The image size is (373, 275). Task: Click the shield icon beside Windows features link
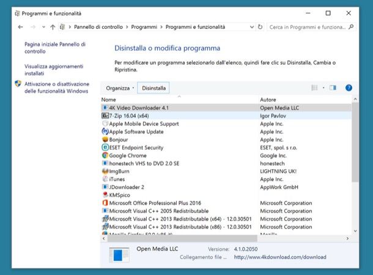[18, 84]
